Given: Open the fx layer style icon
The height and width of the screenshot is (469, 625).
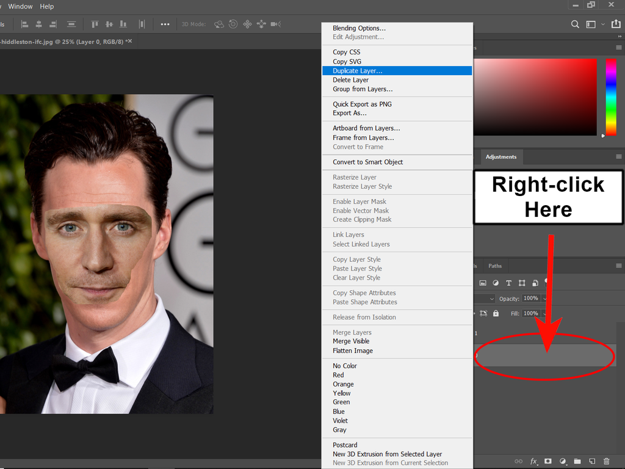Looking at the screenshot, I should click(x=533, y=461).
